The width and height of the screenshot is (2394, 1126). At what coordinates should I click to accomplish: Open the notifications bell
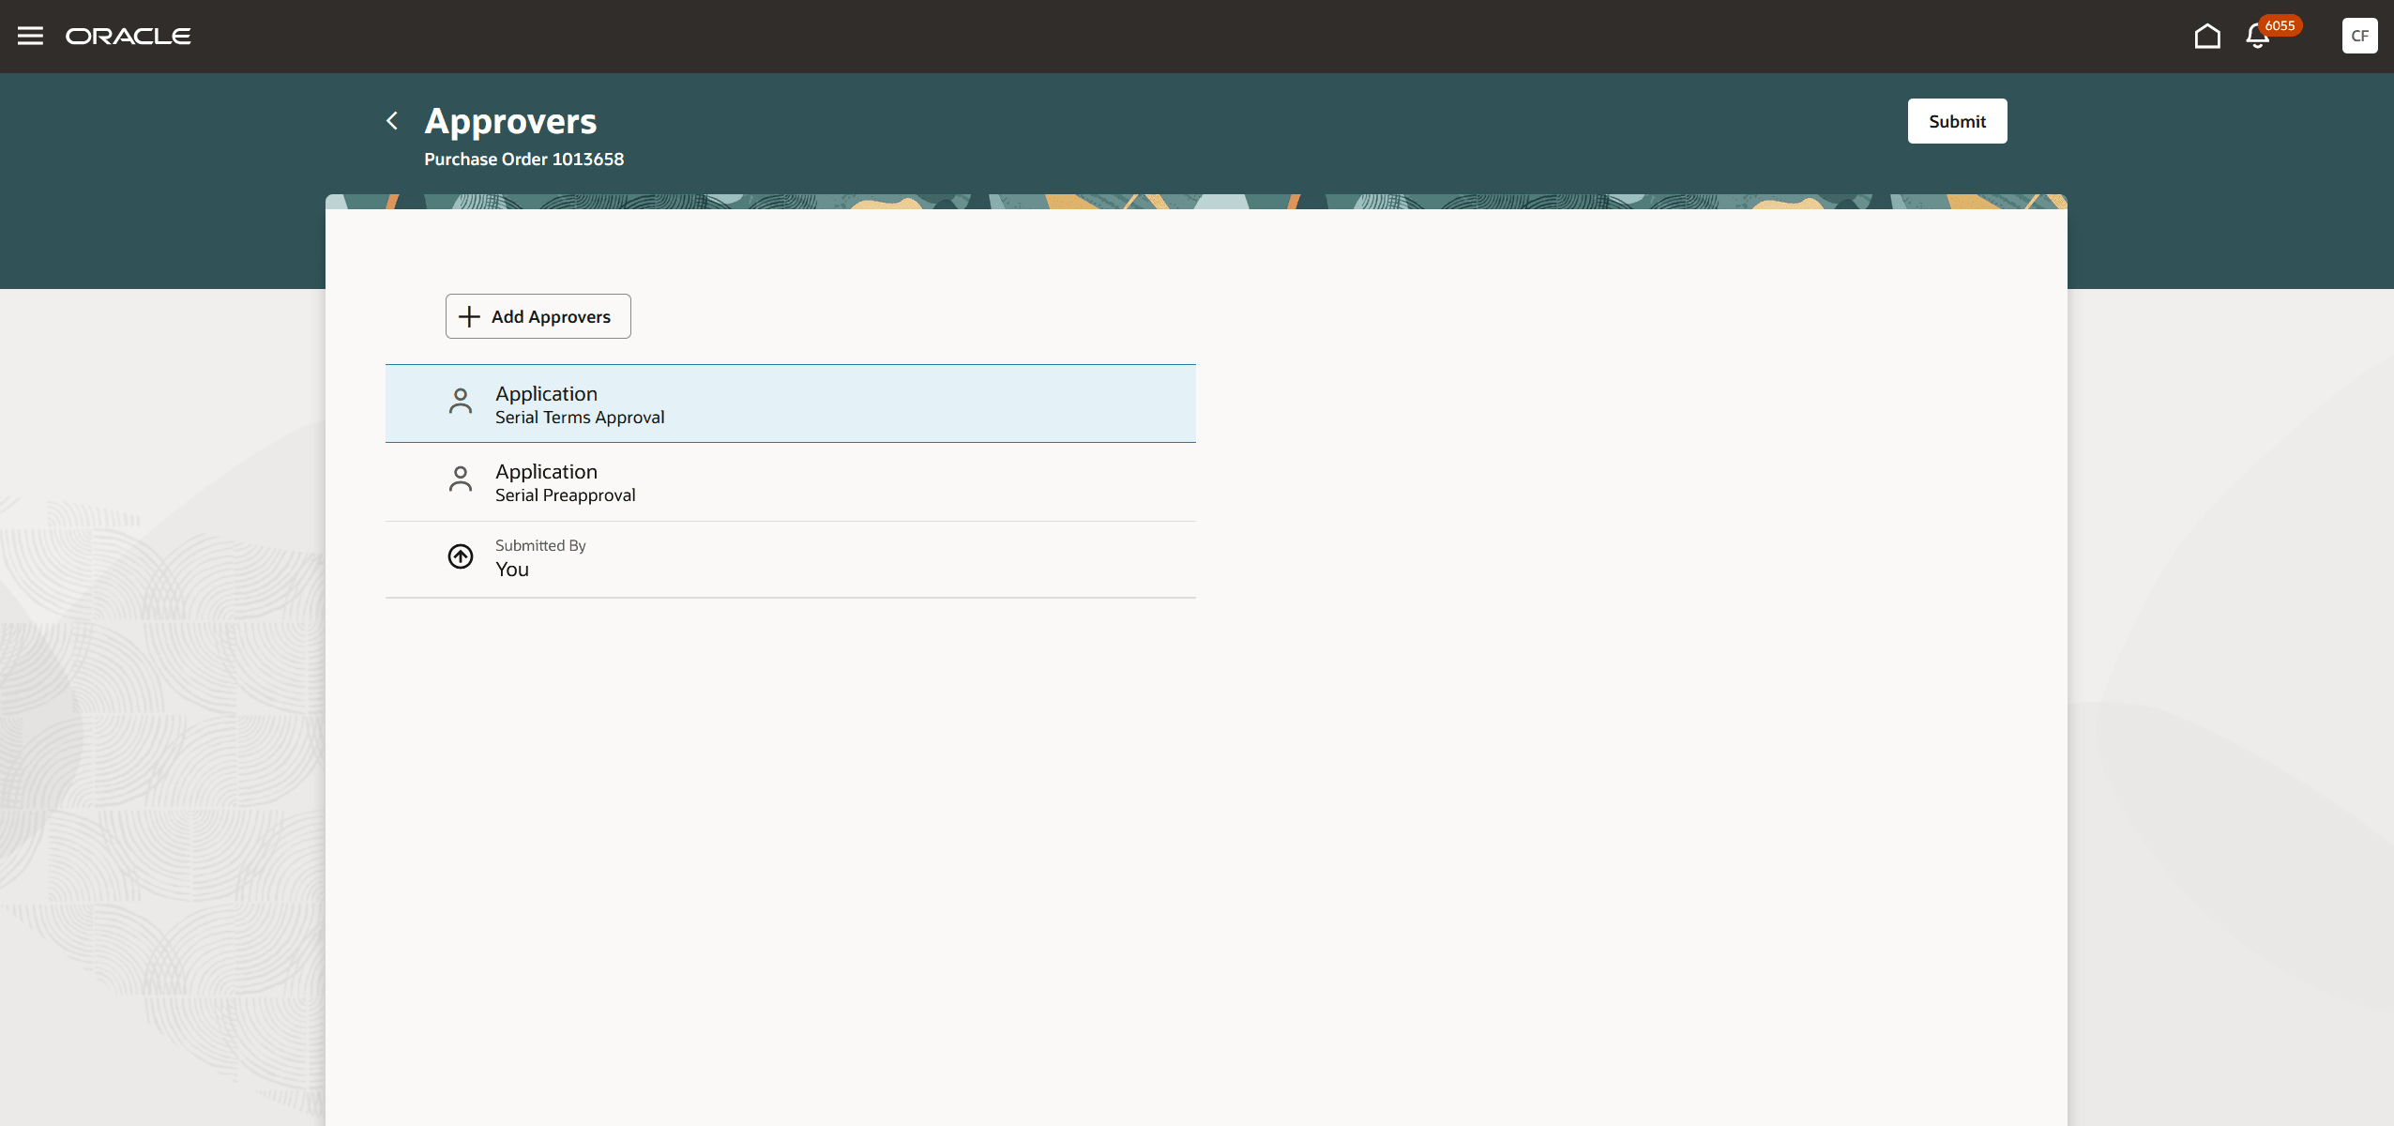pos(2257,38)
